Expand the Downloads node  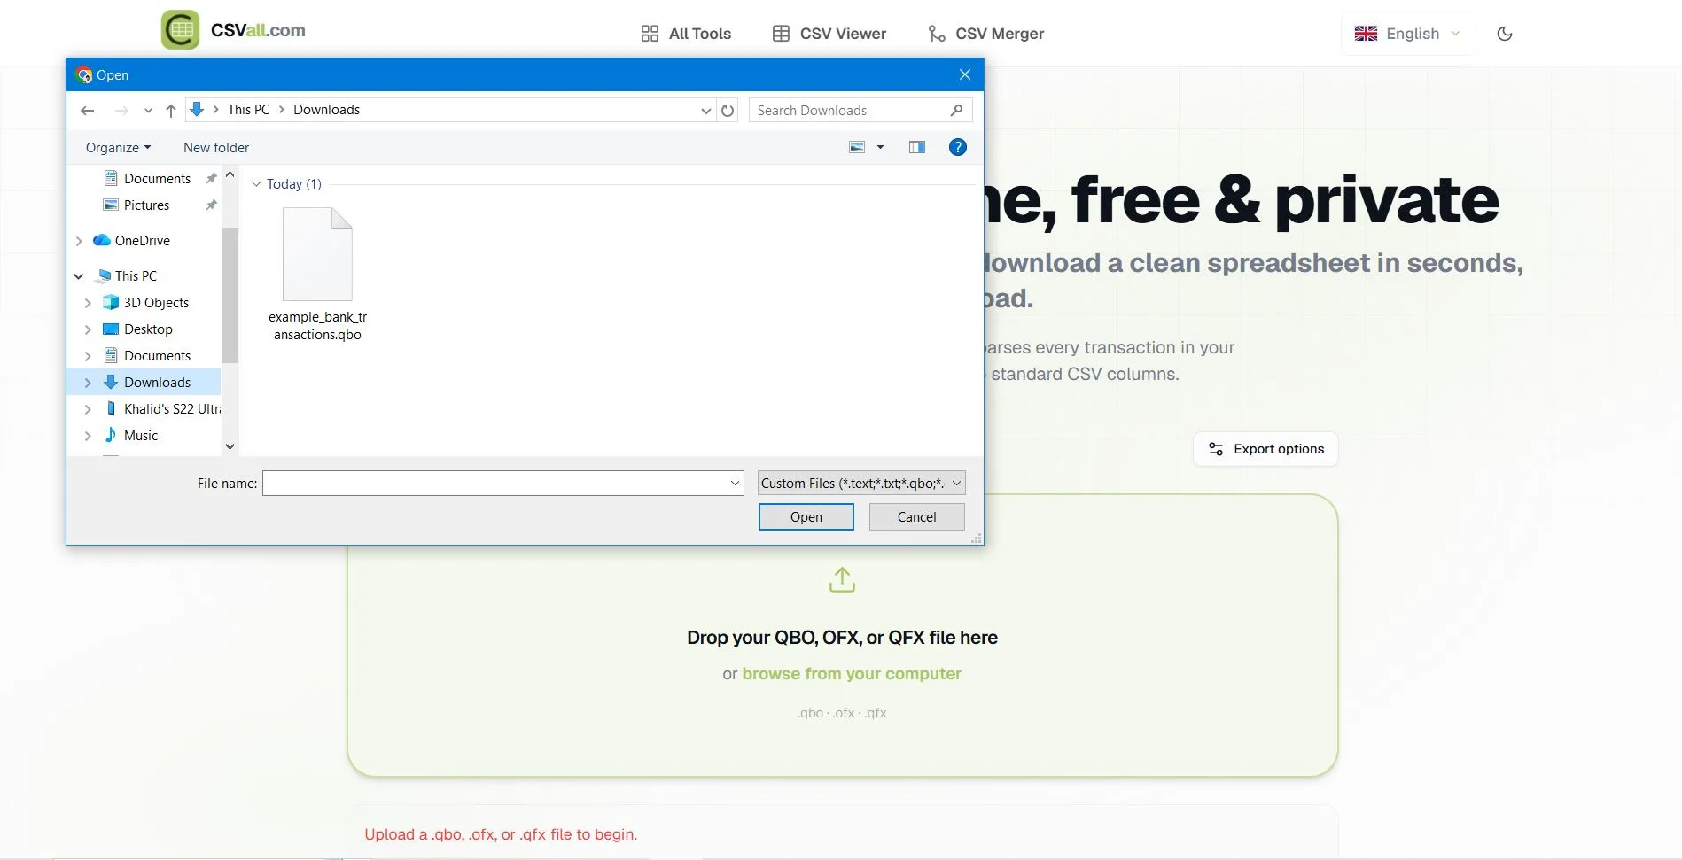[x=88, y=383]
